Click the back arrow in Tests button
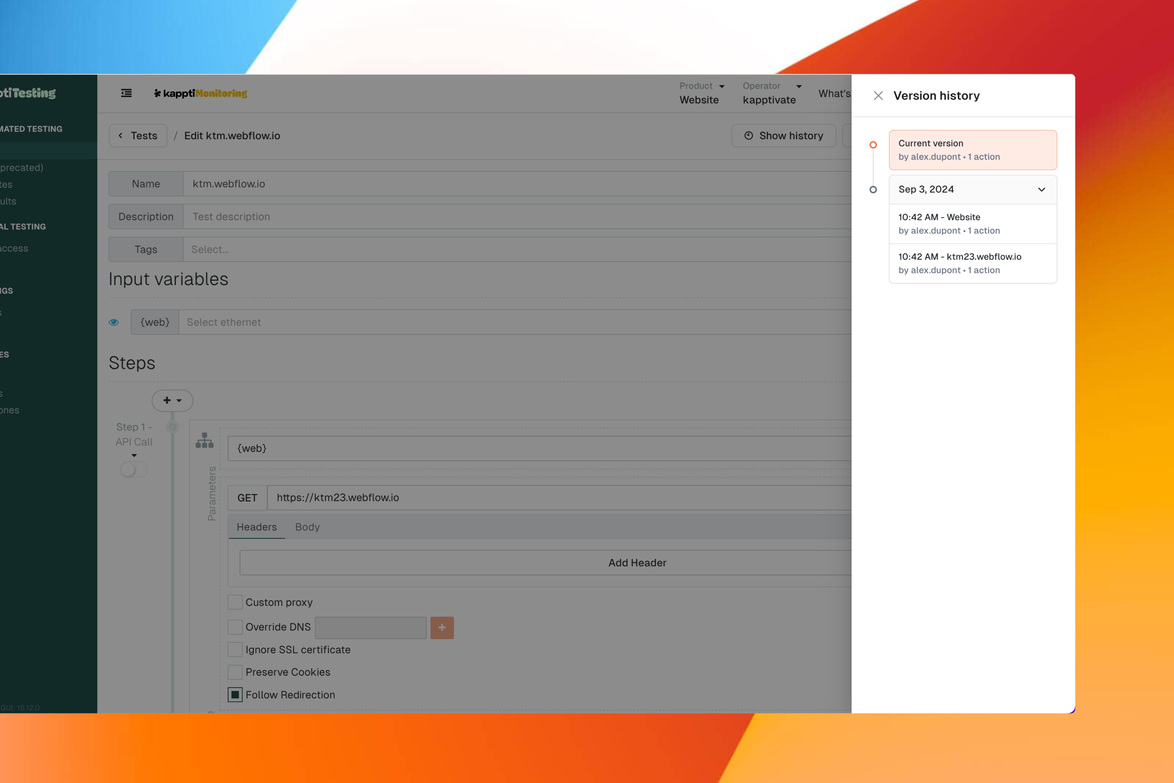The image size is (1174, 783). point(120,136)
